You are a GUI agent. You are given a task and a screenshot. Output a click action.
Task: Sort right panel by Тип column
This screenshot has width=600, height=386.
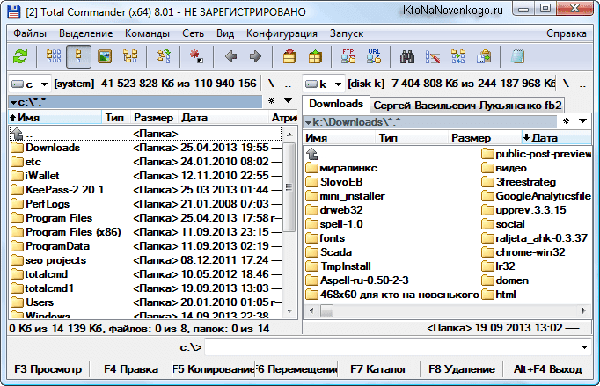point(412,138)
